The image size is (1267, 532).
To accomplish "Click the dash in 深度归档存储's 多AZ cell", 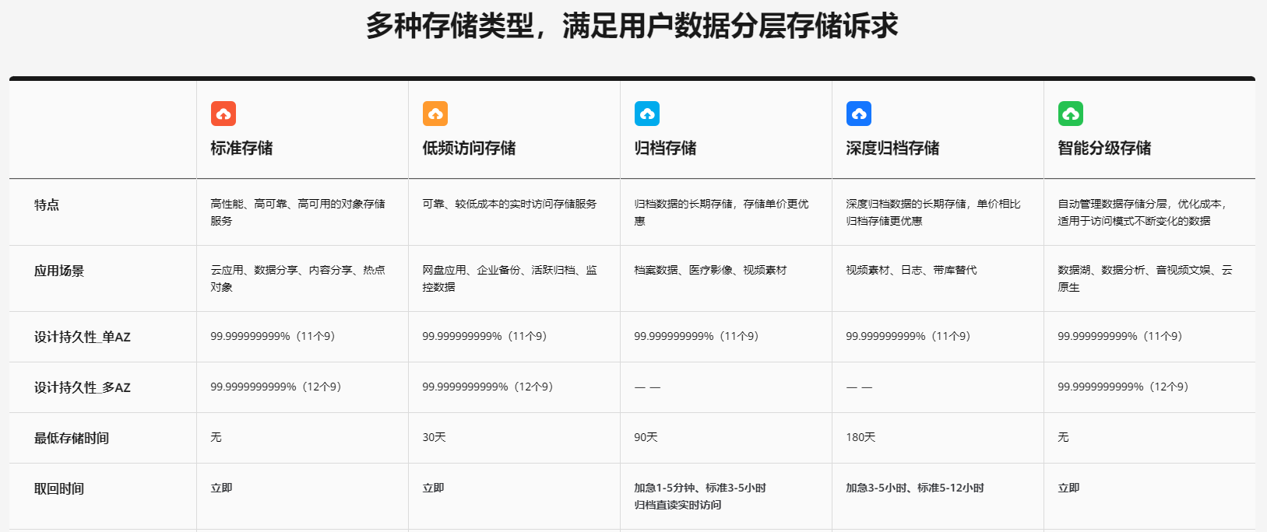I will pos(859,387).
